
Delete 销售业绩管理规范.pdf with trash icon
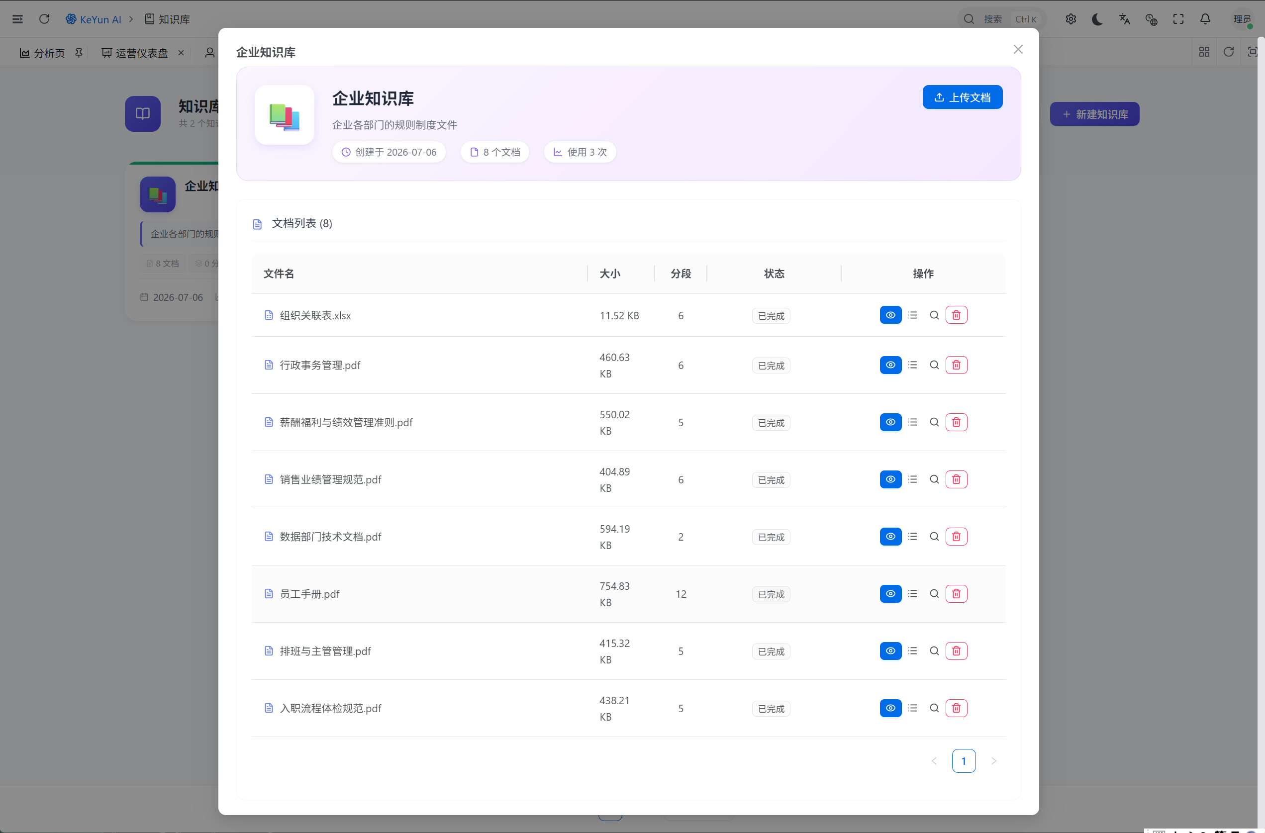point(956,479)
